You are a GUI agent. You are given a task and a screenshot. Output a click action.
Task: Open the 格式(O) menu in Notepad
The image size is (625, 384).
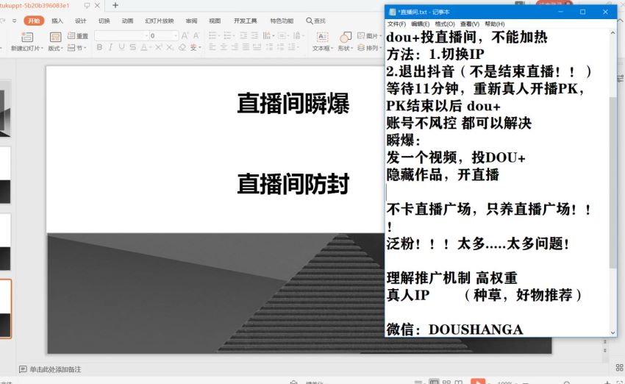tap(445, 24)
